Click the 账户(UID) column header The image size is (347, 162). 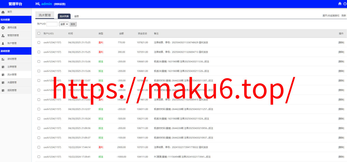point(49,34)
